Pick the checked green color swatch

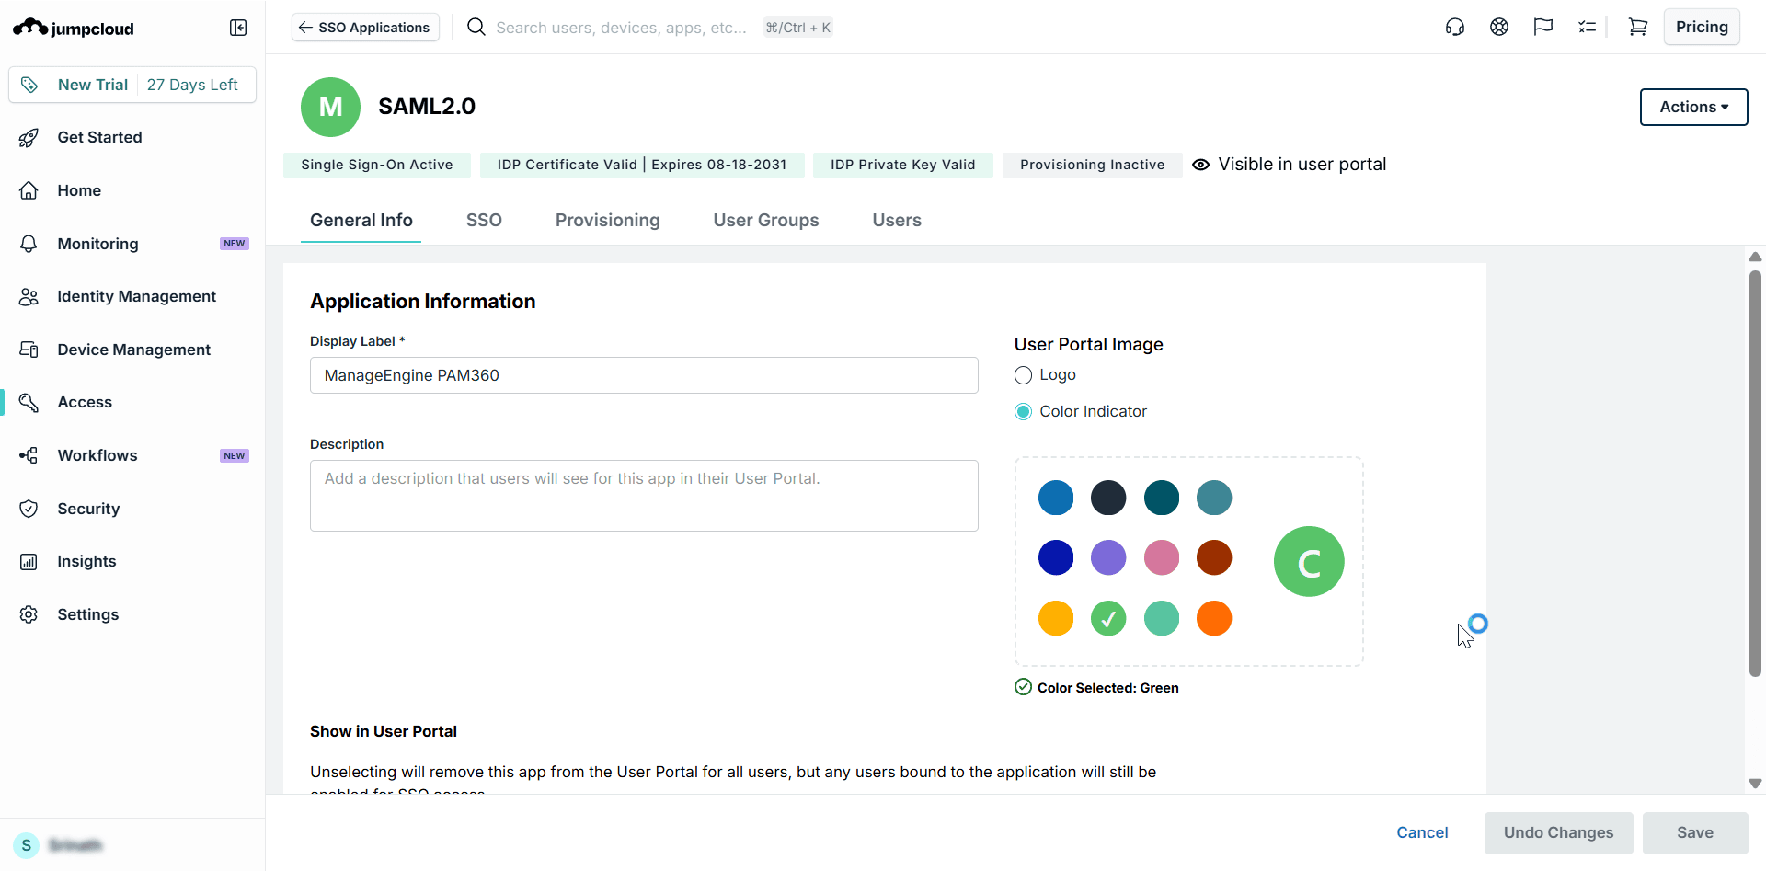[1108, 618]
